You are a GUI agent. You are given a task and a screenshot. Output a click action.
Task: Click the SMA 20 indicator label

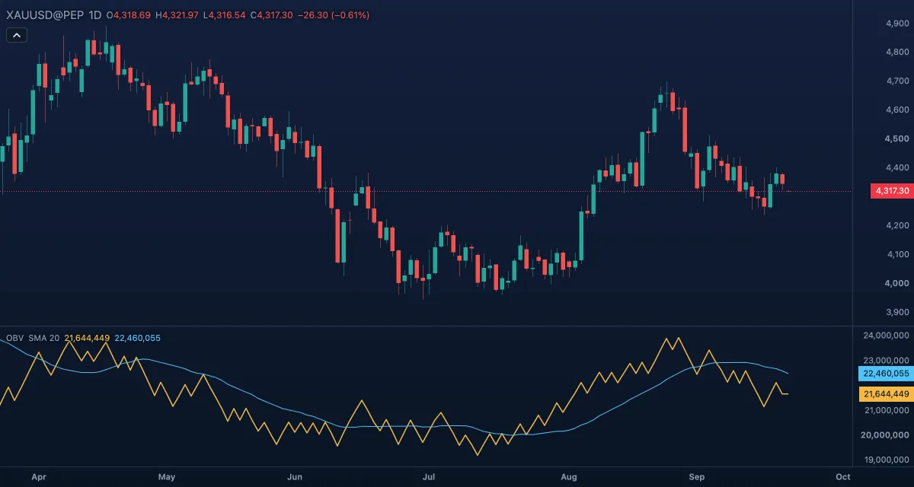tap(44, 338)
